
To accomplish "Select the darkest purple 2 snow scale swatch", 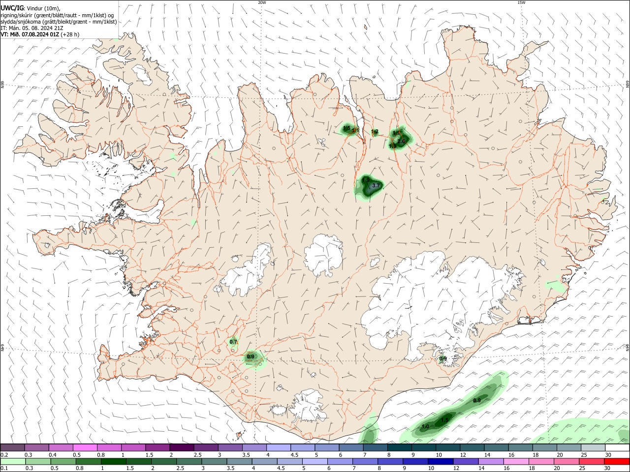I will 182,447.
